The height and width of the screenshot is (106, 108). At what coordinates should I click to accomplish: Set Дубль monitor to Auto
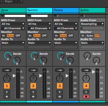pyautogui.click(x=90, y=35)
